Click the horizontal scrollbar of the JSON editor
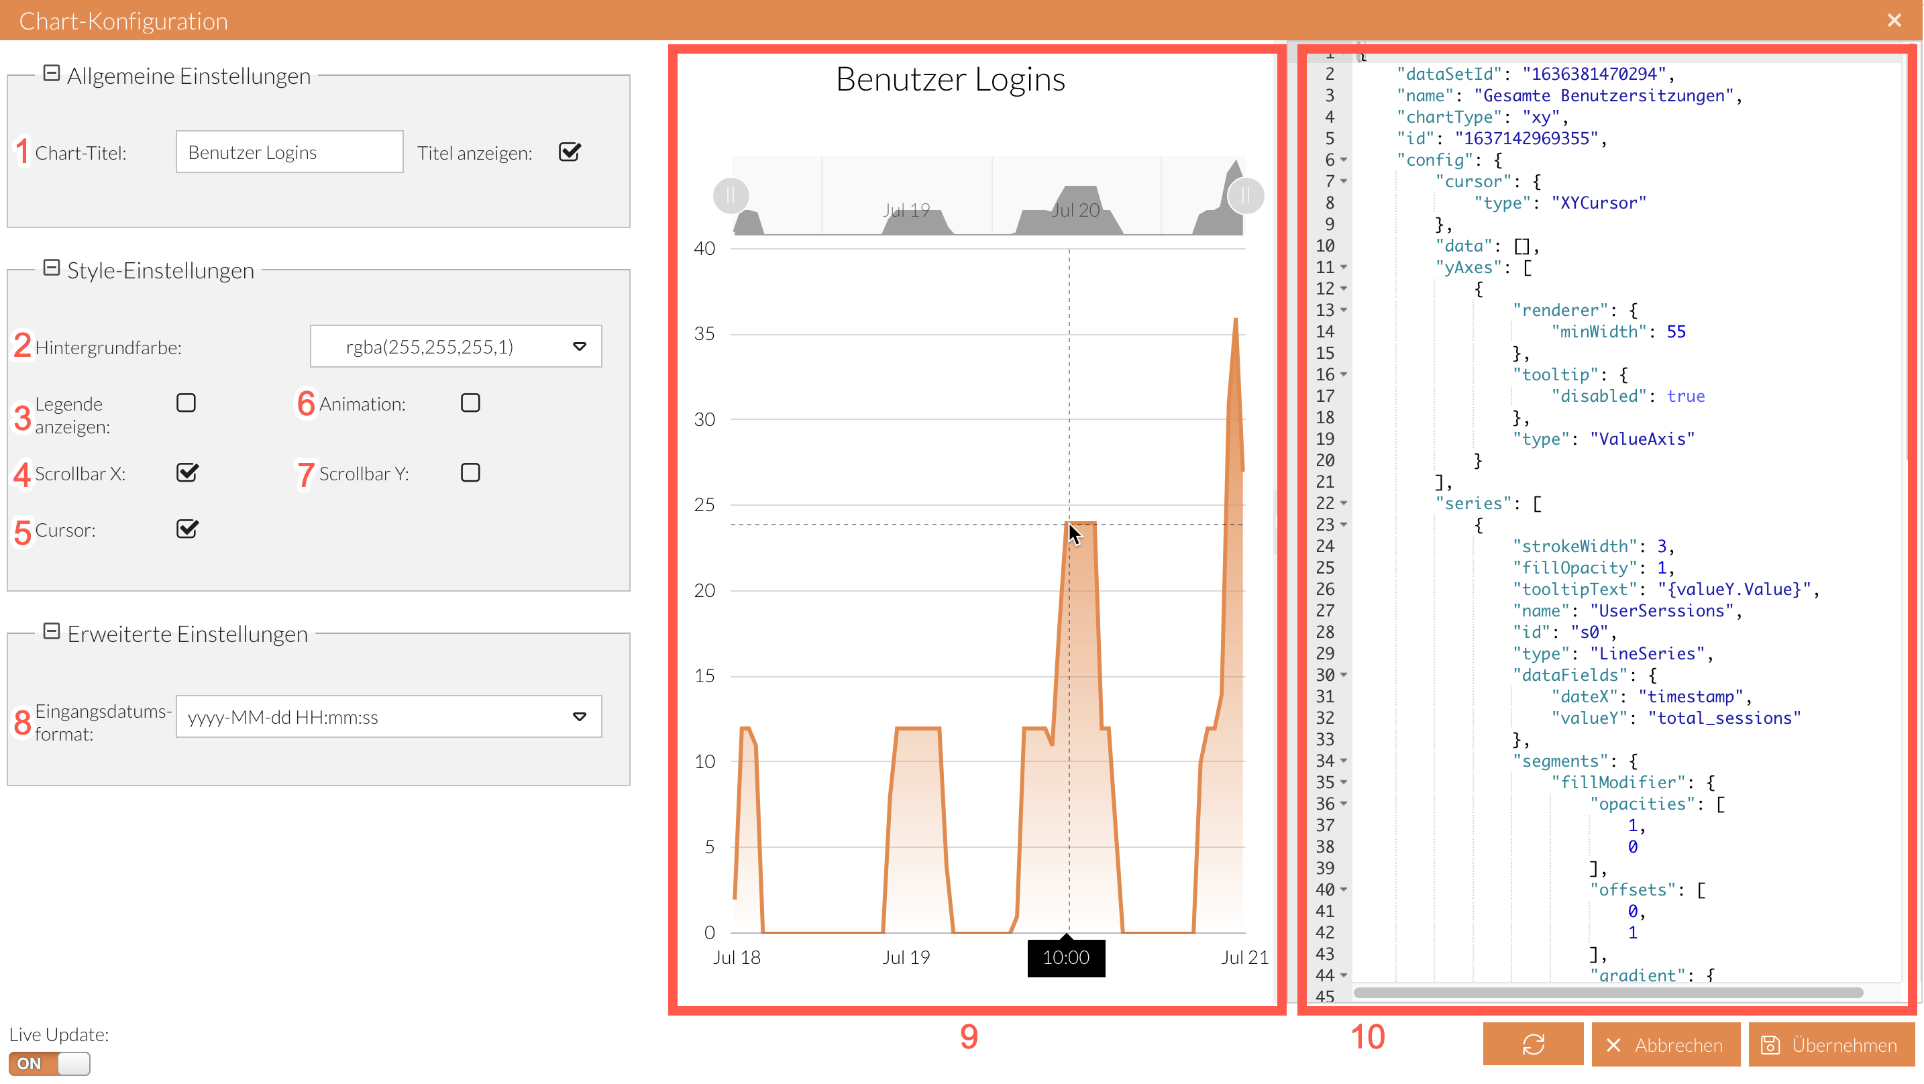The width and height of the screenshot is (1924, 1084). 1608,993
